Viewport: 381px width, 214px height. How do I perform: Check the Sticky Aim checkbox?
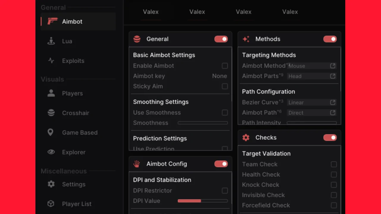tap(225, 86)
